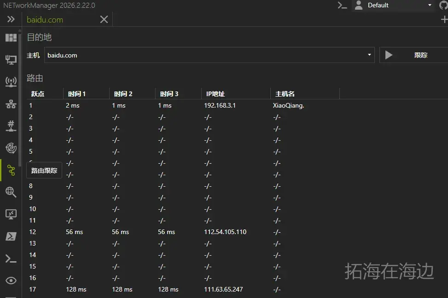This screenshot has width=448, height=298.
Task: Sort by the 跃点 column header
Action: (38, 94)
